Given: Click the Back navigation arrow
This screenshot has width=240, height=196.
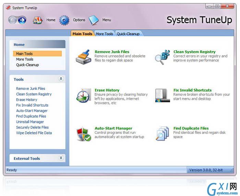Looking at the screenshot, I should [13, 20].
